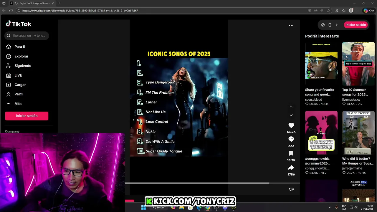Click the sidebar Iniciar sesión button
377x212 pixels.
(27, 116)
